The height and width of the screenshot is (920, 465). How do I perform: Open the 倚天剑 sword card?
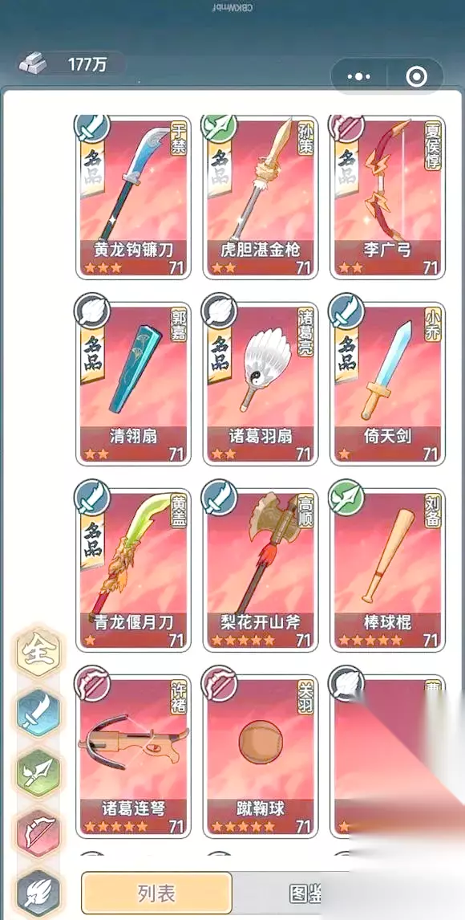pos(388,384)
